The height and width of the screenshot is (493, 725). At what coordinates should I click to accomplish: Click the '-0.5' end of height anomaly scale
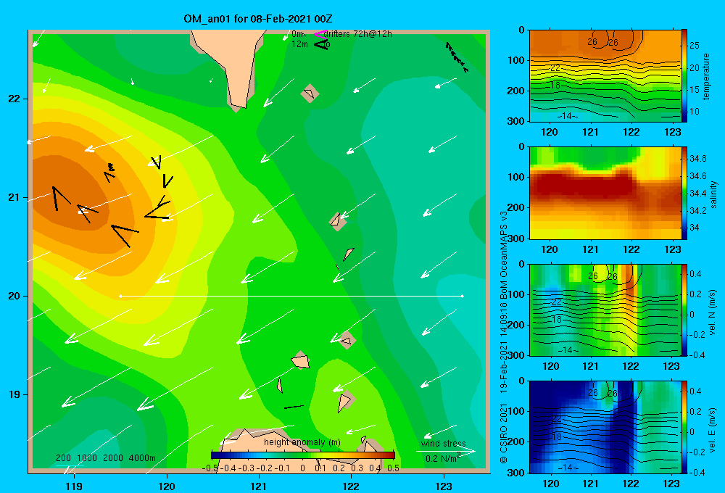tap(210, 468)
